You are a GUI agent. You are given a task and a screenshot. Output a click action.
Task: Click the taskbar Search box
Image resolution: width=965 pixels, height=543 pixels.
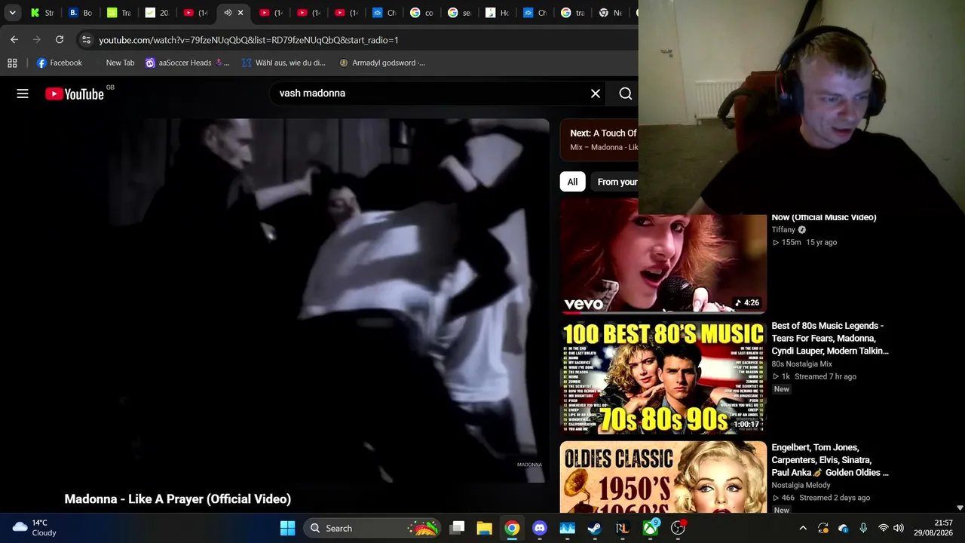pyautogui.click(x=373, y=528)
